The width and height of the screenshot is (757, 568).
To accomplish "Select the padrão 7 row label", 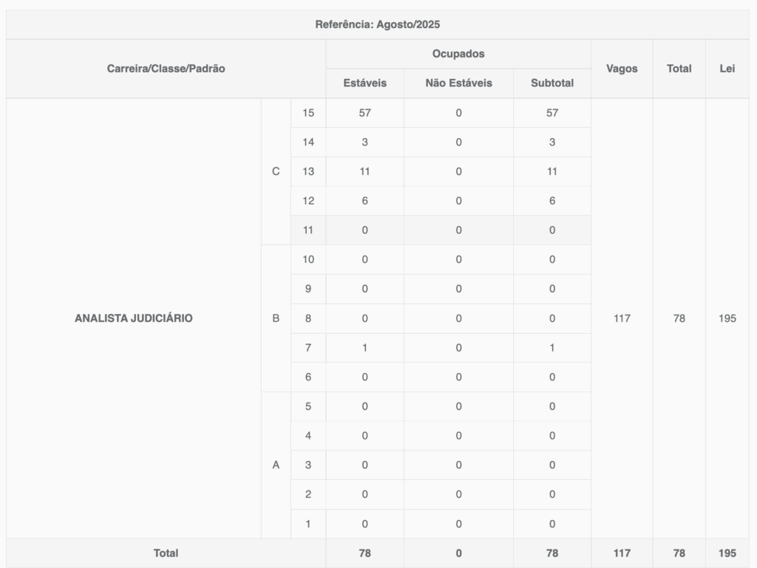I will [308, 348].
